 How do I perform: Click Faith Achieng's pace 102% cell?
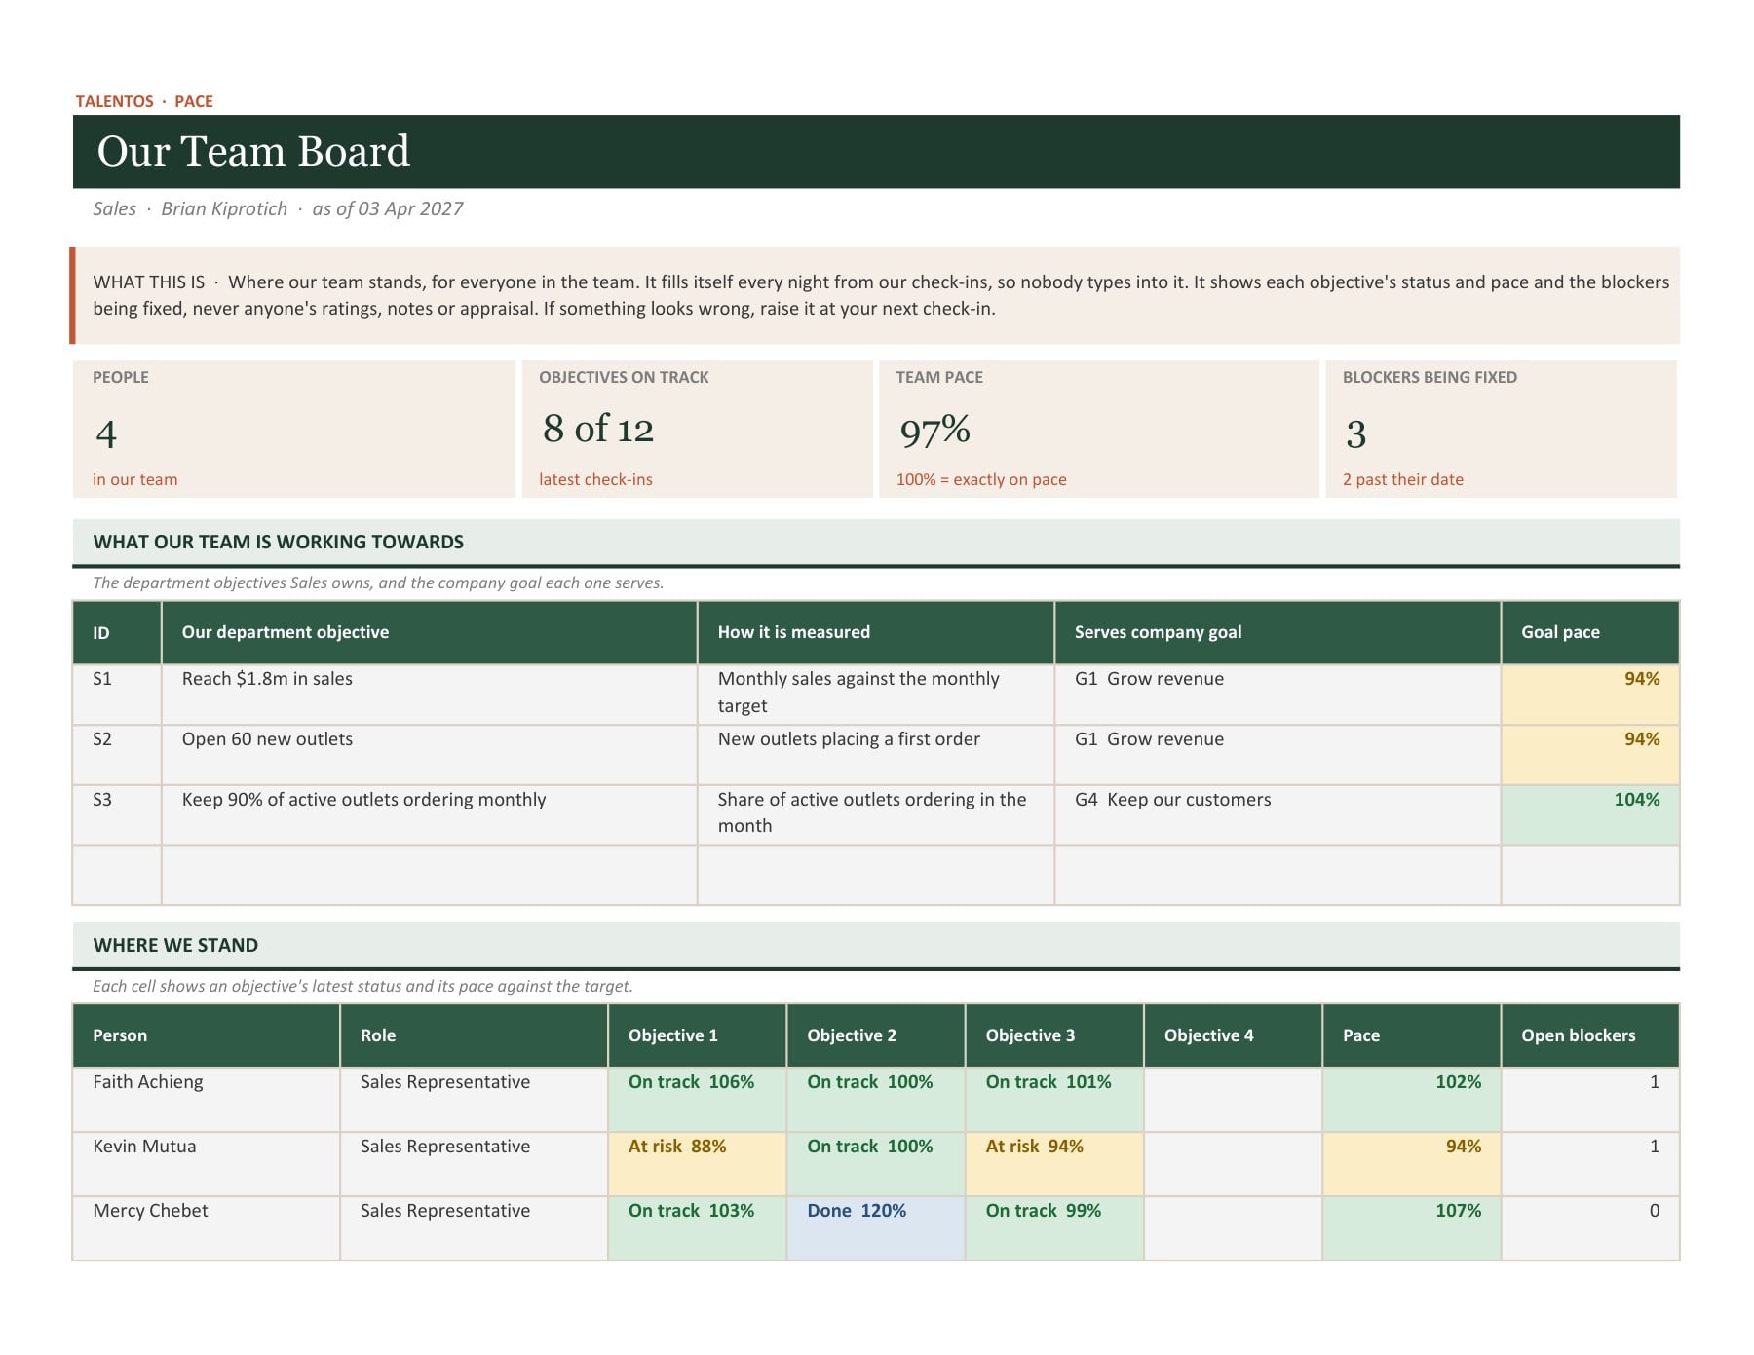(1411, 1100)
